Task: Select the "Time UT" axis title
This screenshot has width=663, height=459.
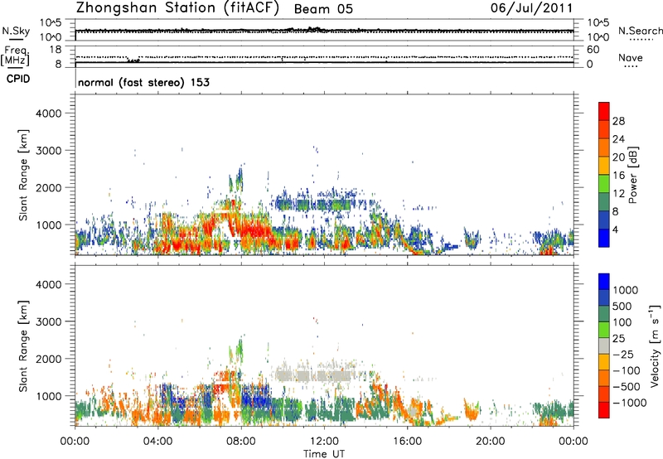Action: tap(324, 454)
